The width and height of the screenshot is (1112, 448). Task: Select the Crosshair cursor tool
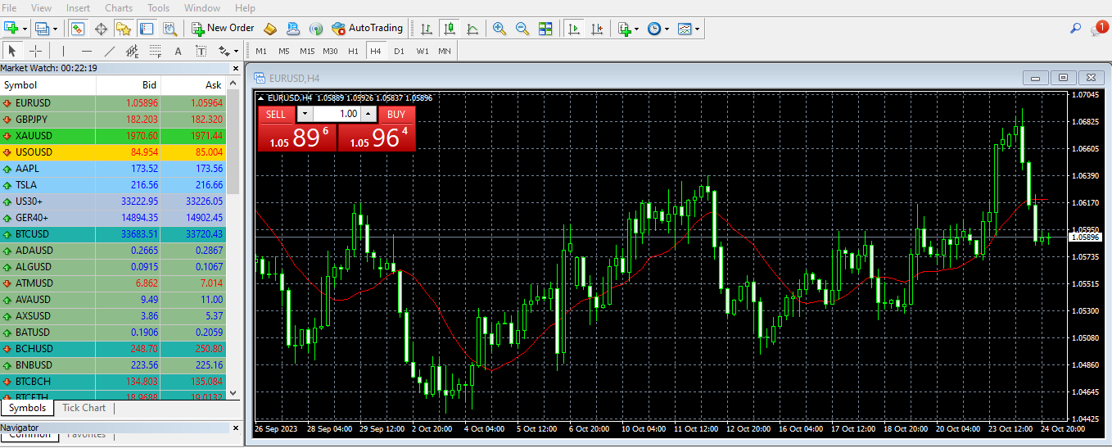tap(35, 51)
